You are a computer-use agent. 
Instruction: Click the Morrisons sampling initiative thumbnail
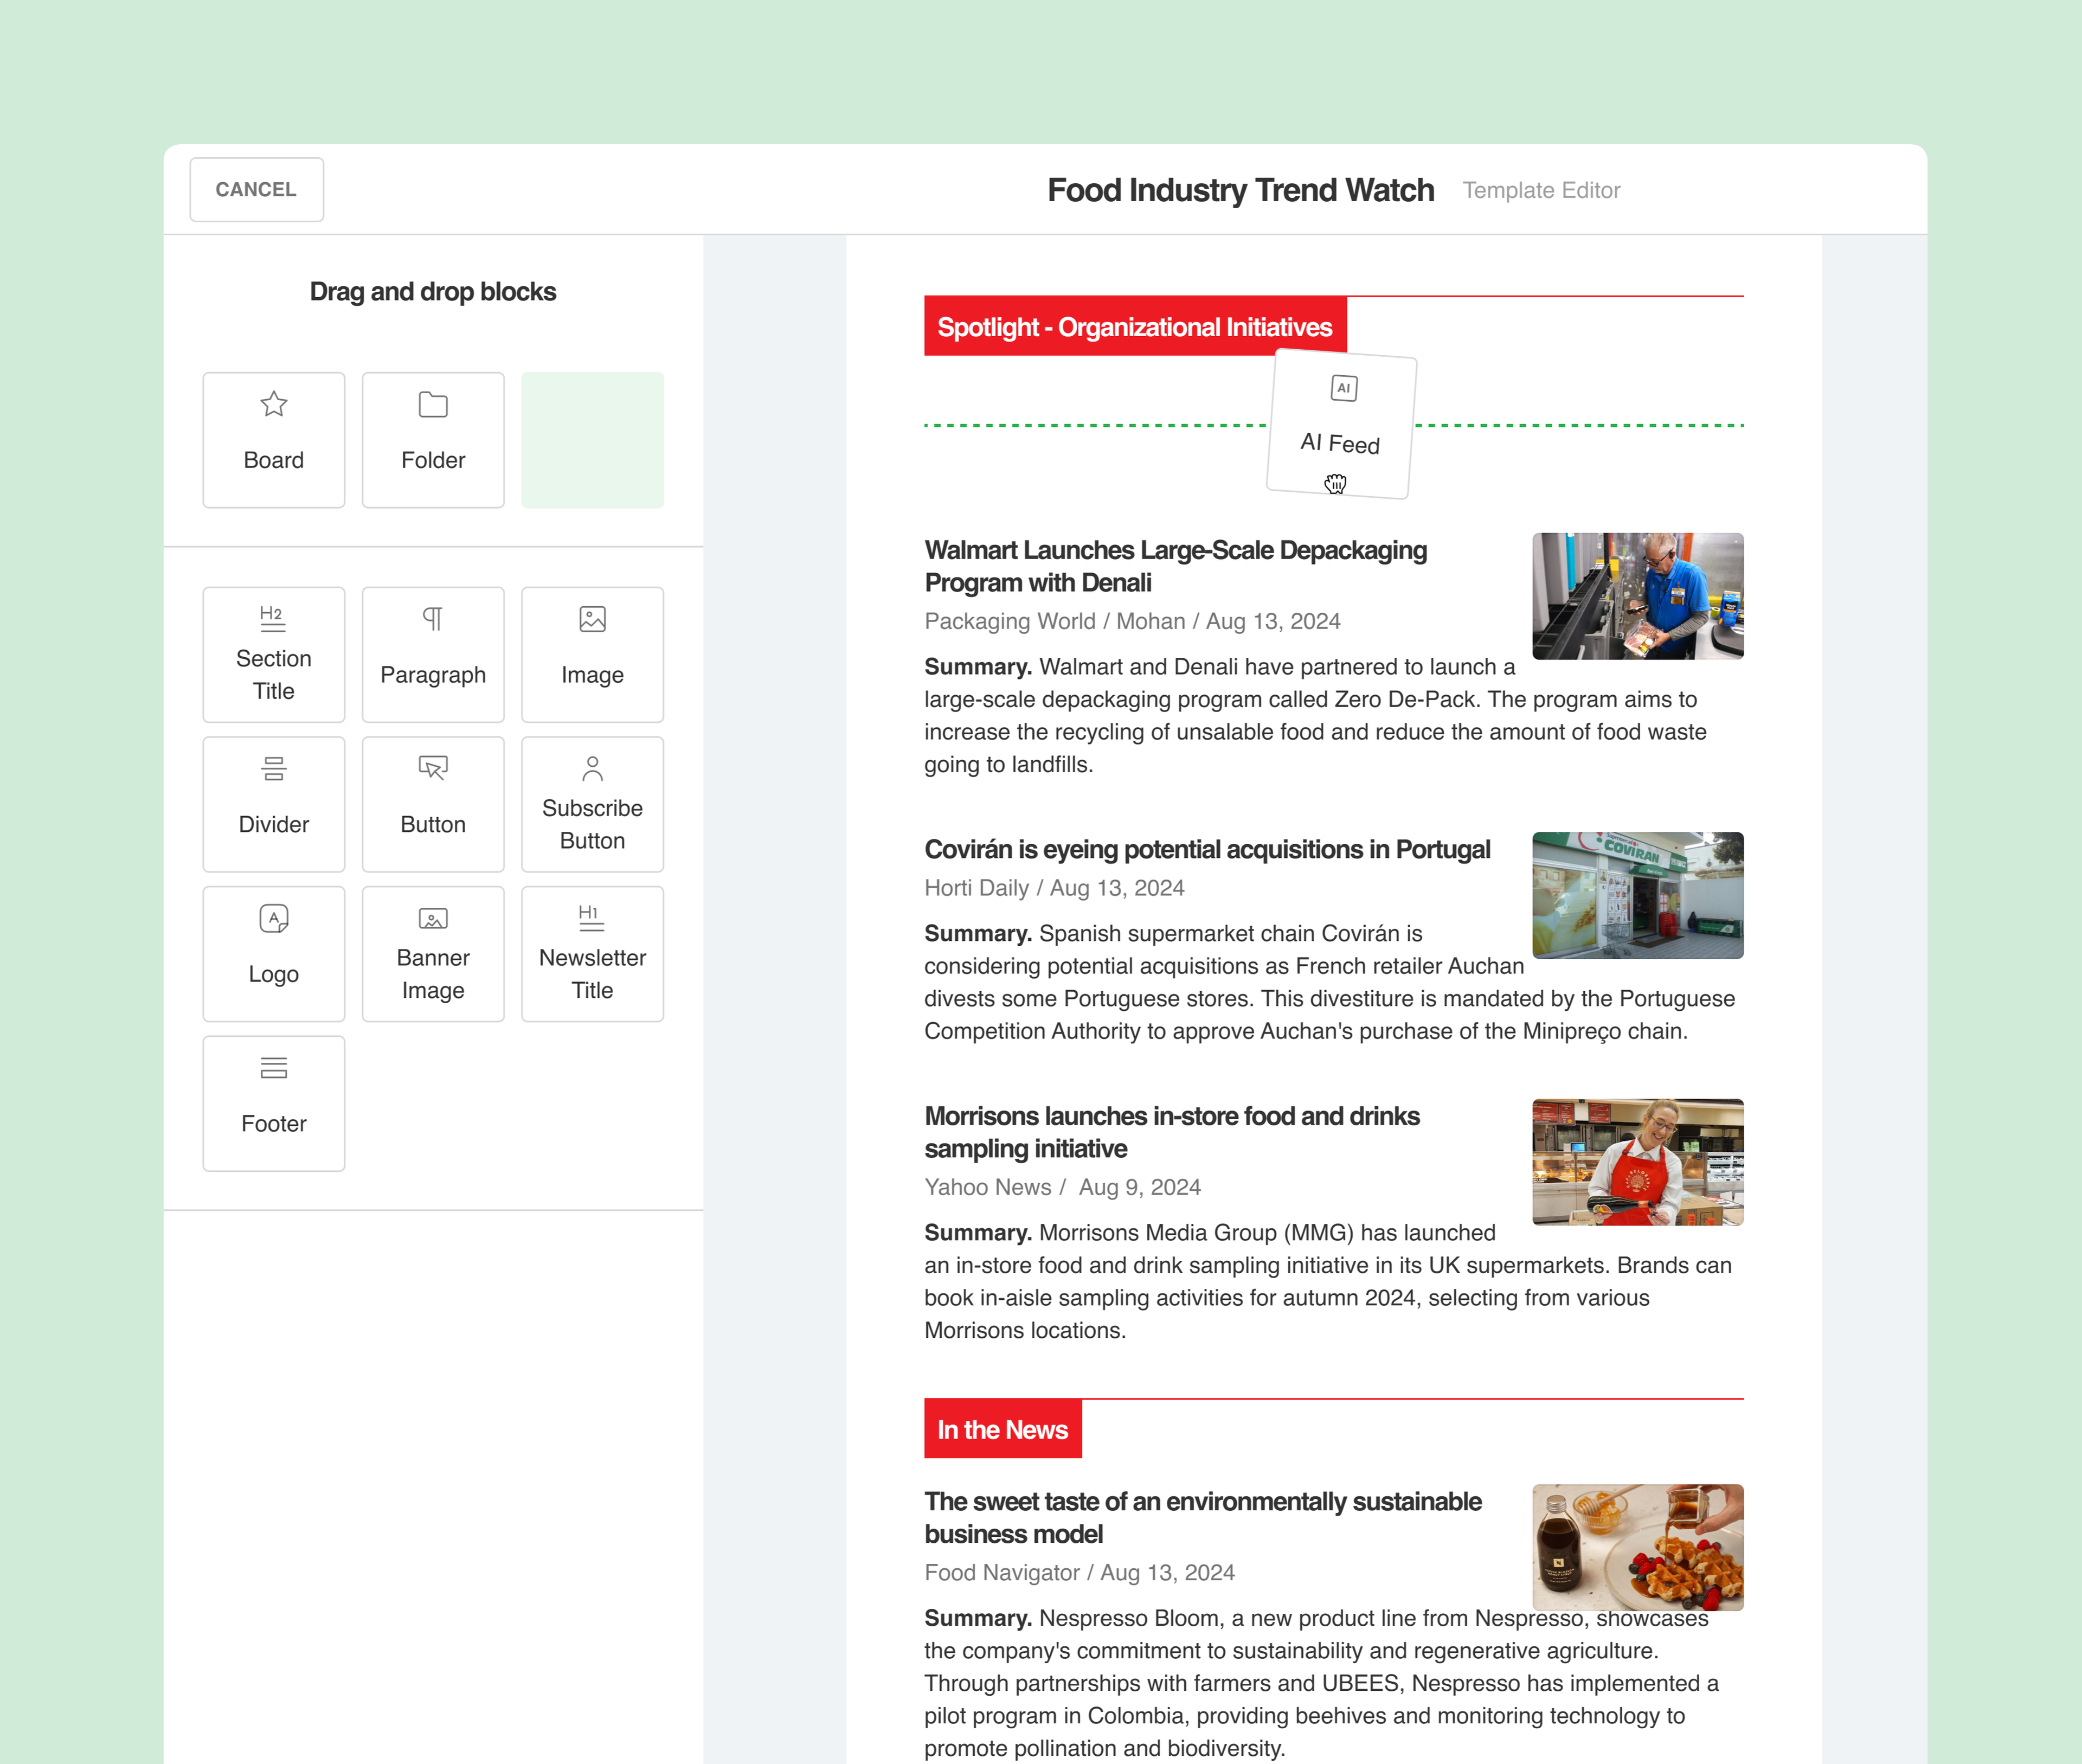click(1637, 1162)
